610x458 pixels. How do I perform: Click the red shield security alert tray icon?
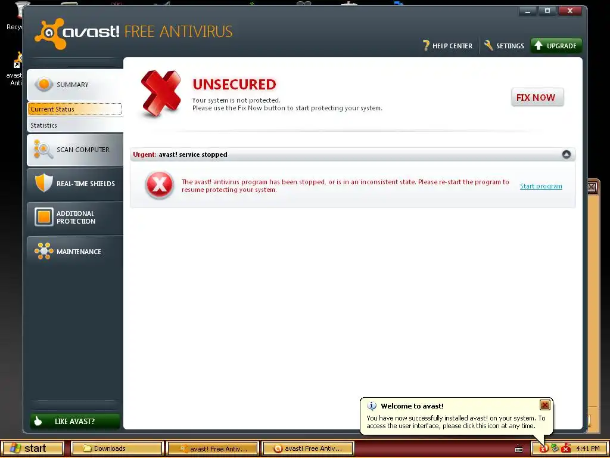(567, 448)
